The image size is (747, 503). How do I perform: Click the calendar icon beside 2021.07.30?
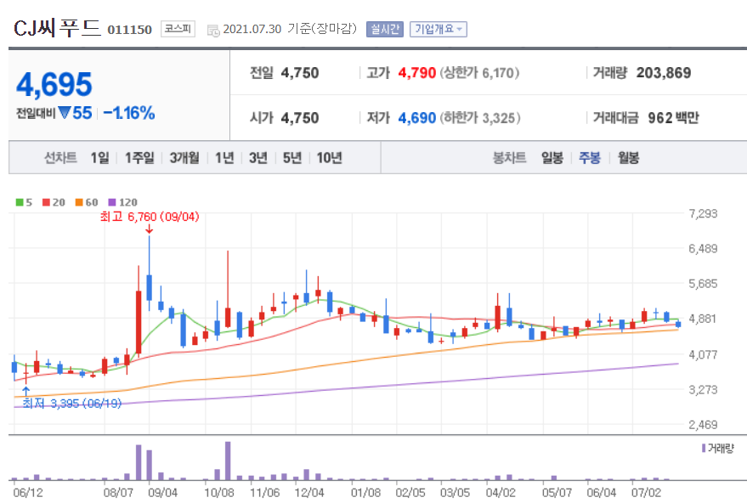213,31
